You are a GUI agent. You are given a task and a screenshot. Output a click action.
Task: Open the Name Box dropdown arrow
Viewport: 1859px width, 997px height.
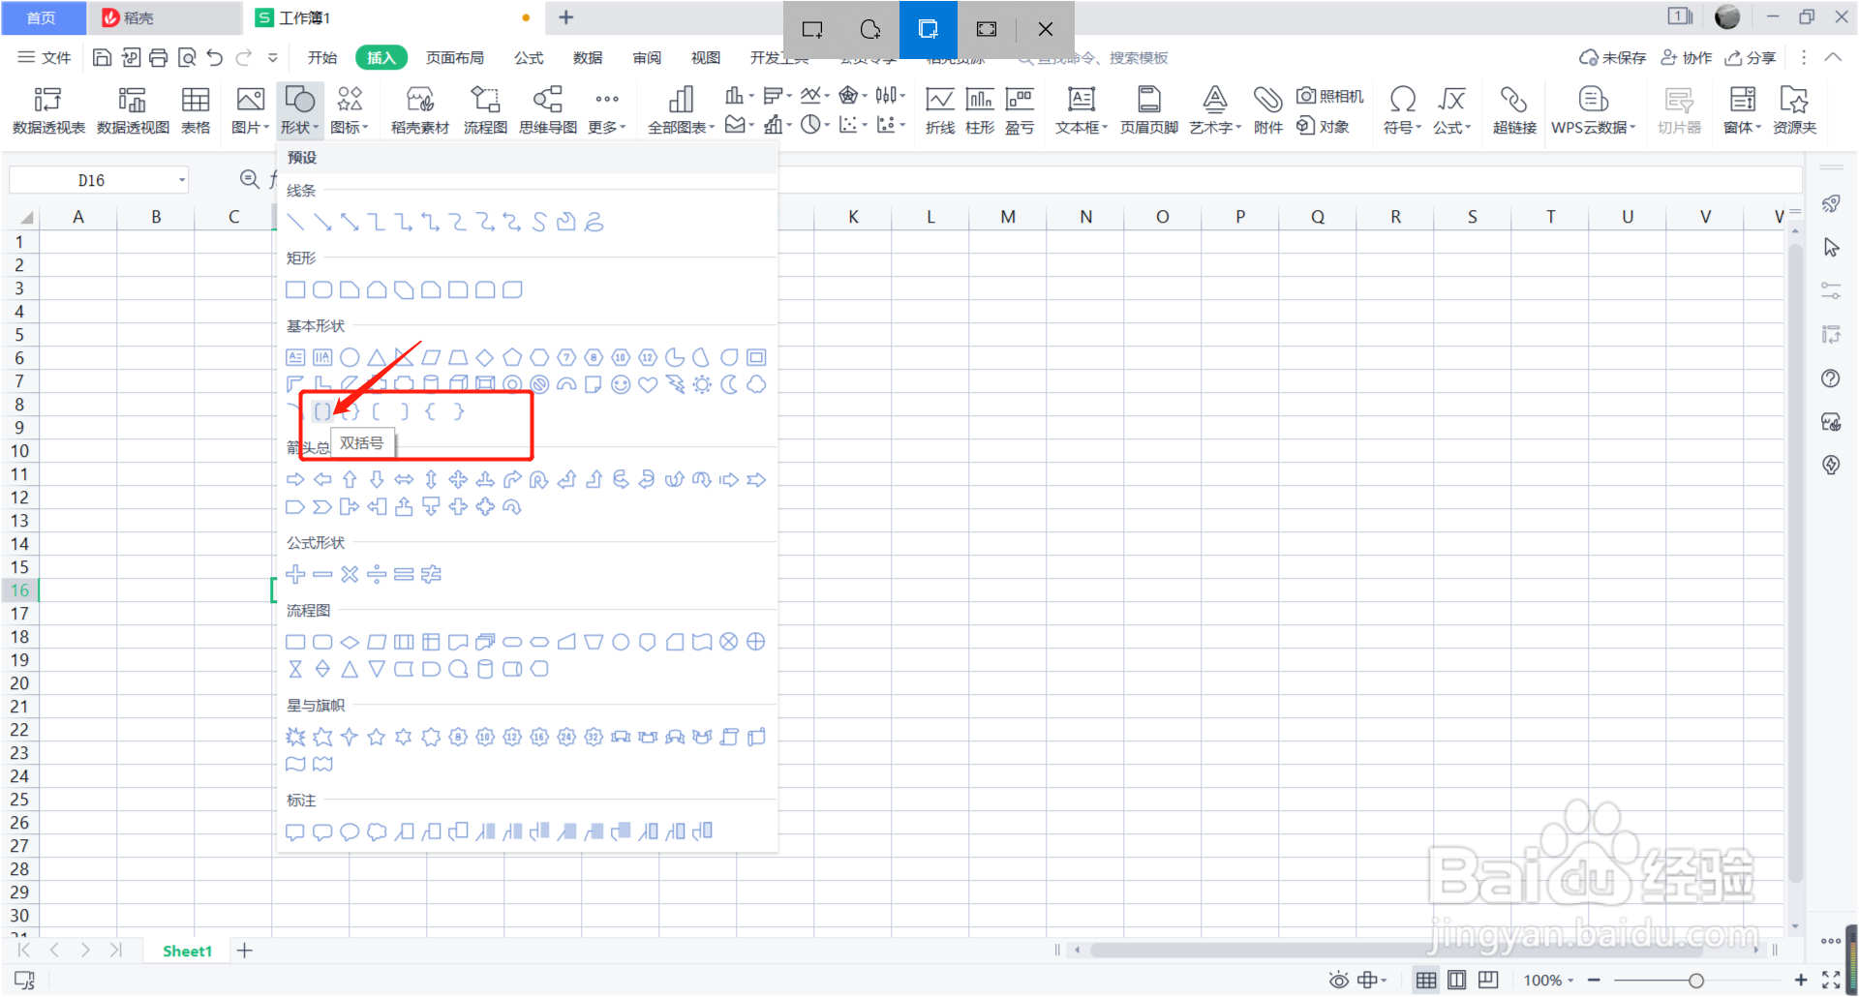181,180
